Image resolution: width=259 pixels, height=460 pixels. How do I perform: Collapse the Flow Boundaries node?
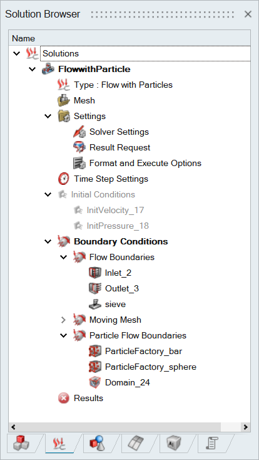[x=63, y=258]
